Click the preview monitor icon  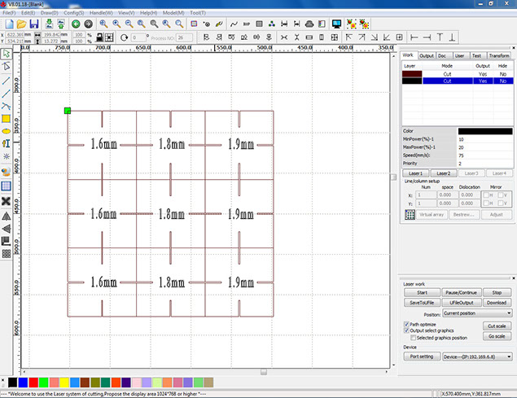336,24
